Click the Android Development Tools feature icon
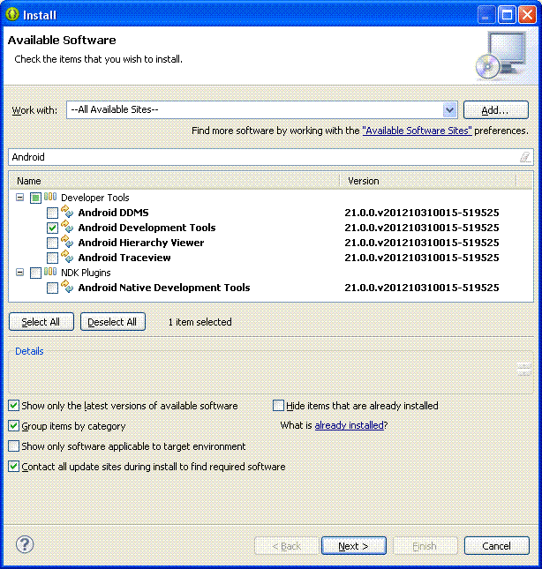 point(67,227)
